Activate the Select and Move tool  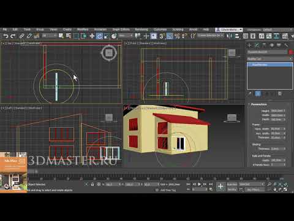(92, 36)
